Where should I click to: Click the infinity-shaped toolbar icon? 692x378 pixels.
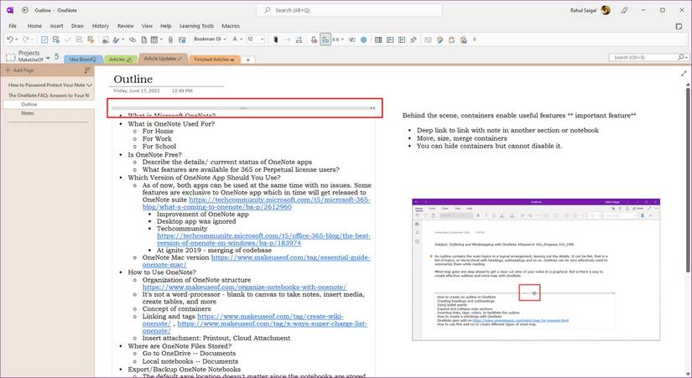[x=351, y=39]
